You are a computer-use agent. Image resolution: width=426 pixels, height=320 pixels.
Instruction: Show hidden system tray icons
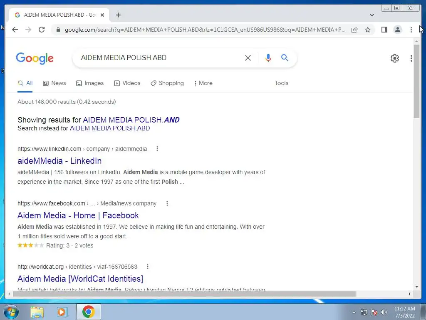[354, 312]
